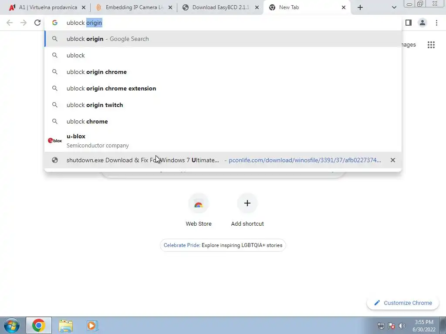Open a new tab with plus button

tap(360, 8)
